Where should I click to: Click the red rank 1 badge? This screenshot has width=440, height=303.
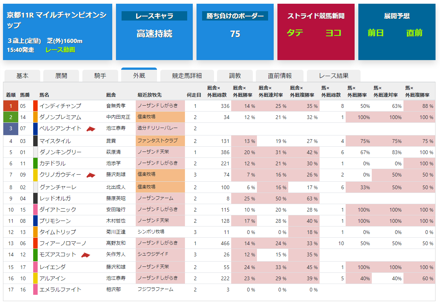click(x=11, y=106)
